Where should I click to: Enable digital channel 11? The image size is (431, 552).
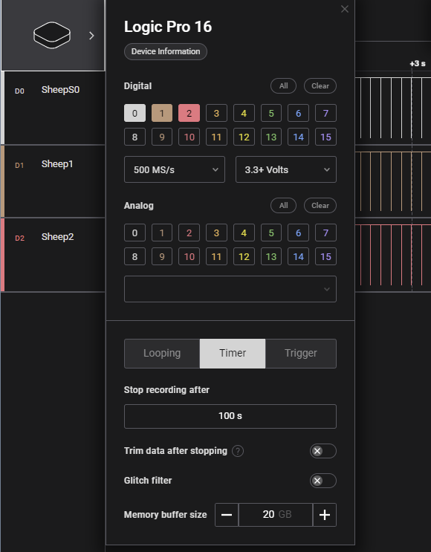click(216, 137)
